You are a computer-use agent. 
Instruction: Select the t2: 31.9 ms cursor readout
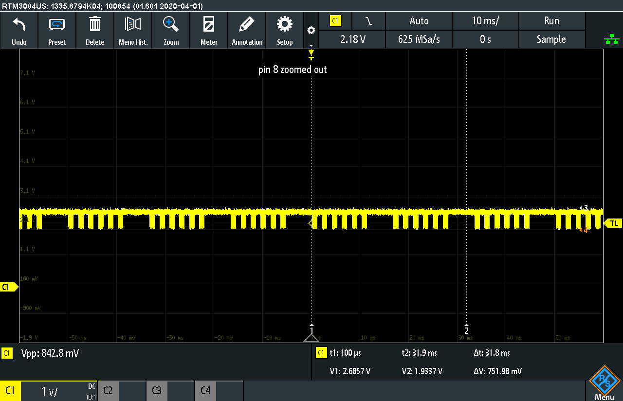coord(419,353)
